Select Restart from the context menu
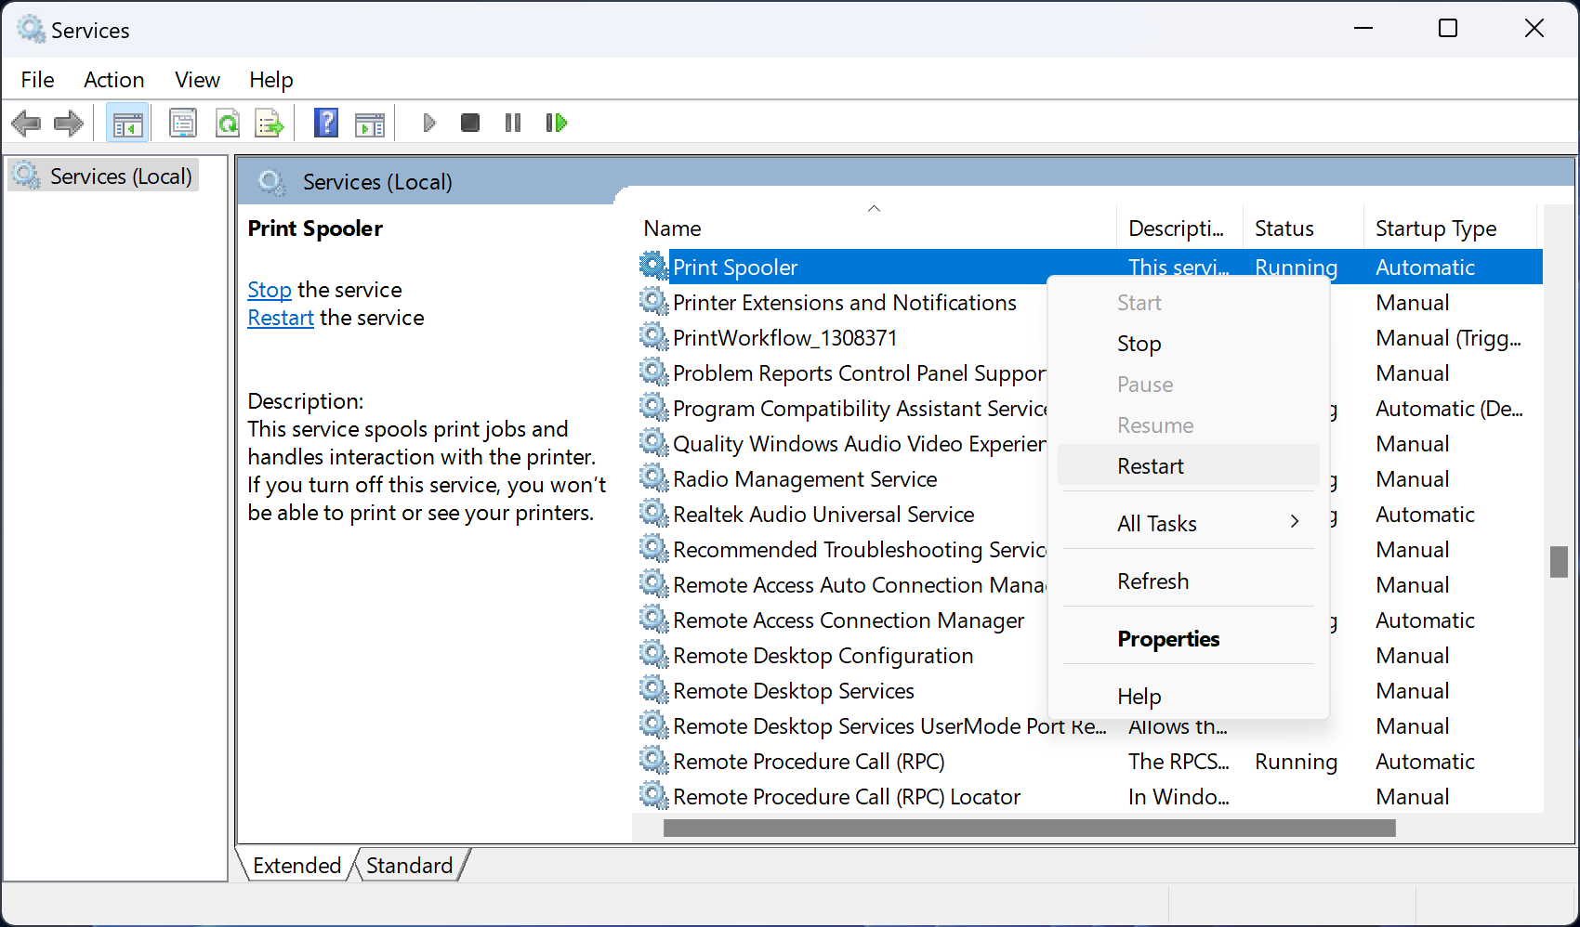The width and height of the screenshot is (1580, 927). coord(1151,465)
